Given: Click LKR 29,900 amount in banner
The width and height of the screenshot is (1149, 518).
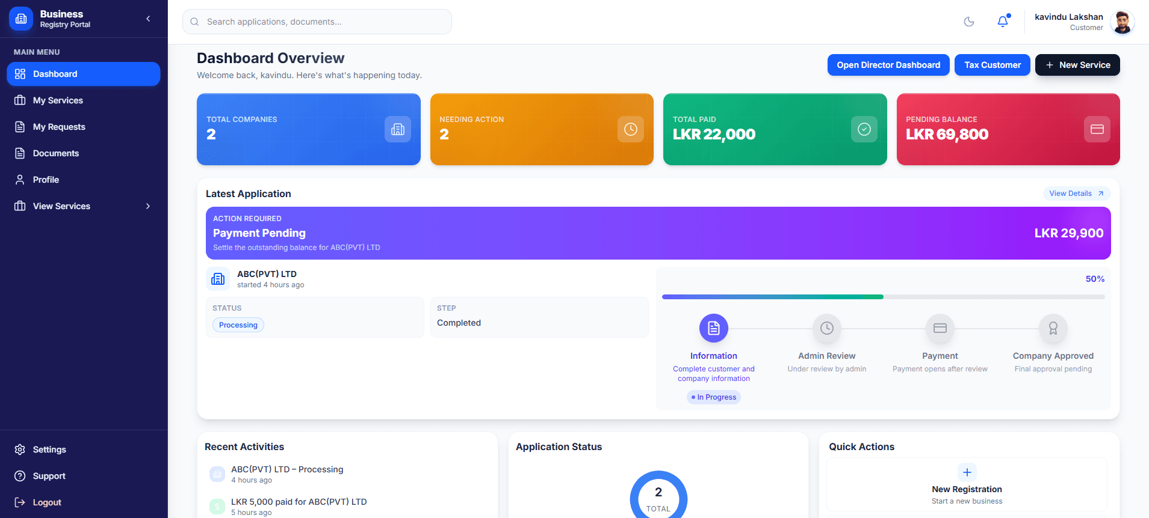Looking at the screenshot, I should [1069, 233].
